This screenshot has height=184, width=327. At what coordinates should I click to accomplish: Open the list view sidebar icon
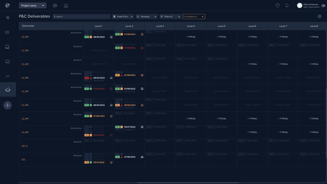(7, 32)
